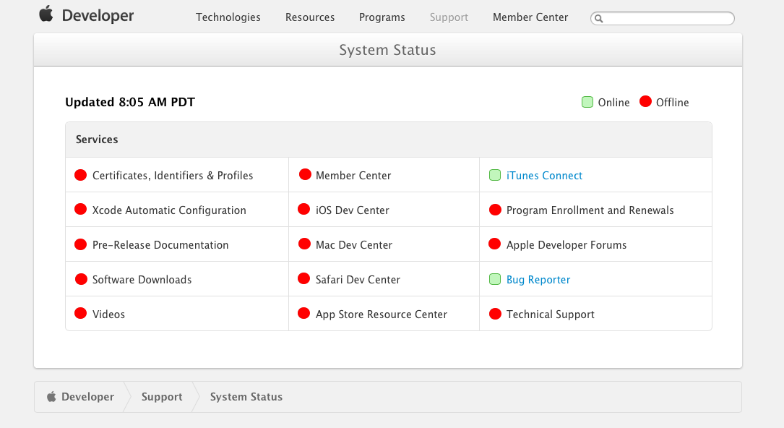Click the red dot next to Videos
Image resolution: width=784 pixels, height=428 pixels.
[81, 314]
